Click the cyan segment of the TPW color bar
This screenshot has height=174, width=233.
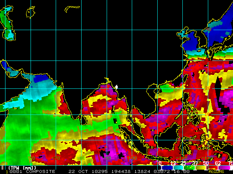[x=178, y=167]
